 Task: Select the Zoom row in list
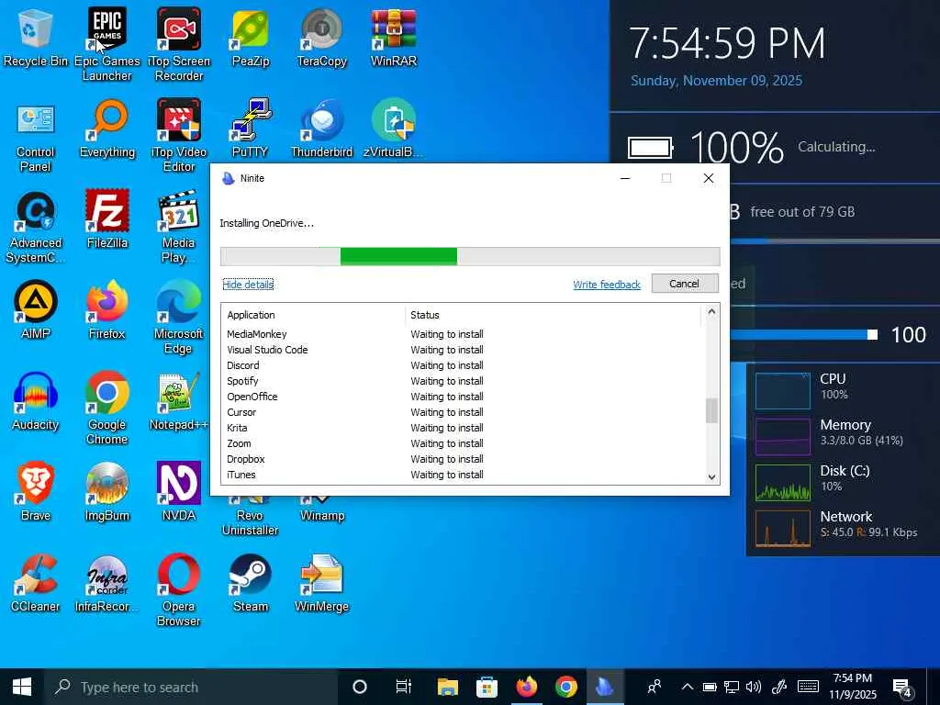point(463,443)
